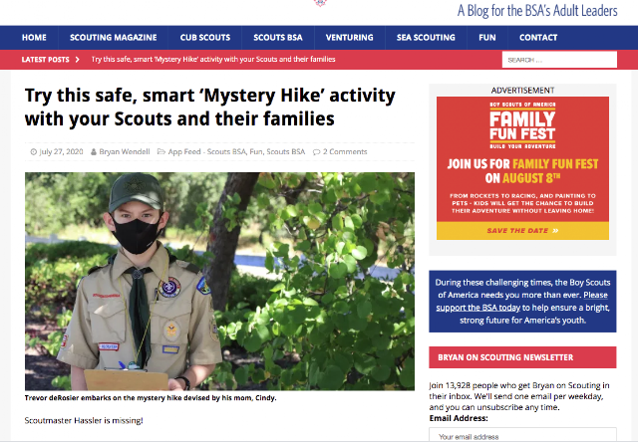Click the post date July 27, 2020
Screen dimensions: 638x442
[x=61, y=151]
